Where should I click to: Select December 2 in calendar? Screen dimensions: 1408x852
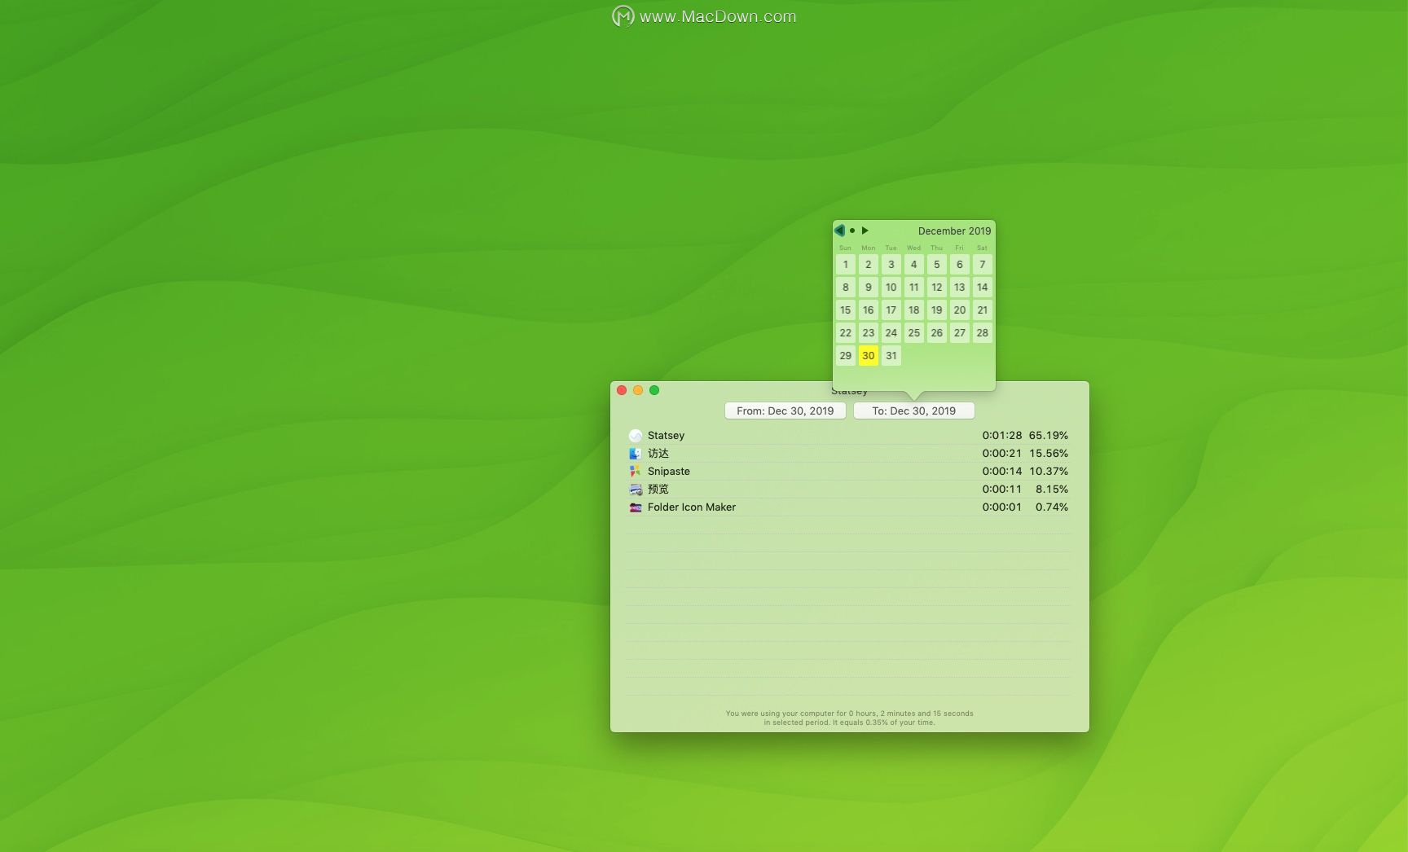869,265
